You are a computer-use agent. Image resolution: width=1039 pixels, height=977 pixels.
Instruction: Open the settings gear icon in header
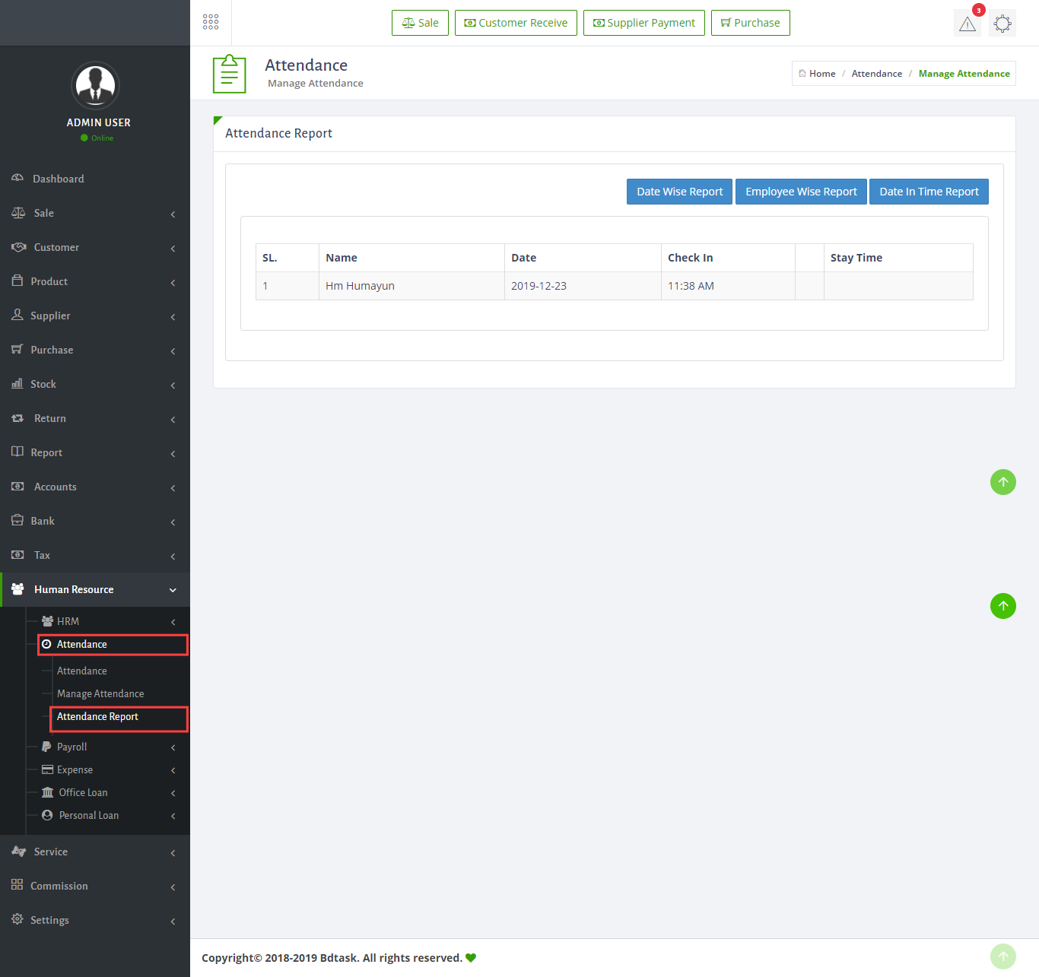(x=1002, y=24)
